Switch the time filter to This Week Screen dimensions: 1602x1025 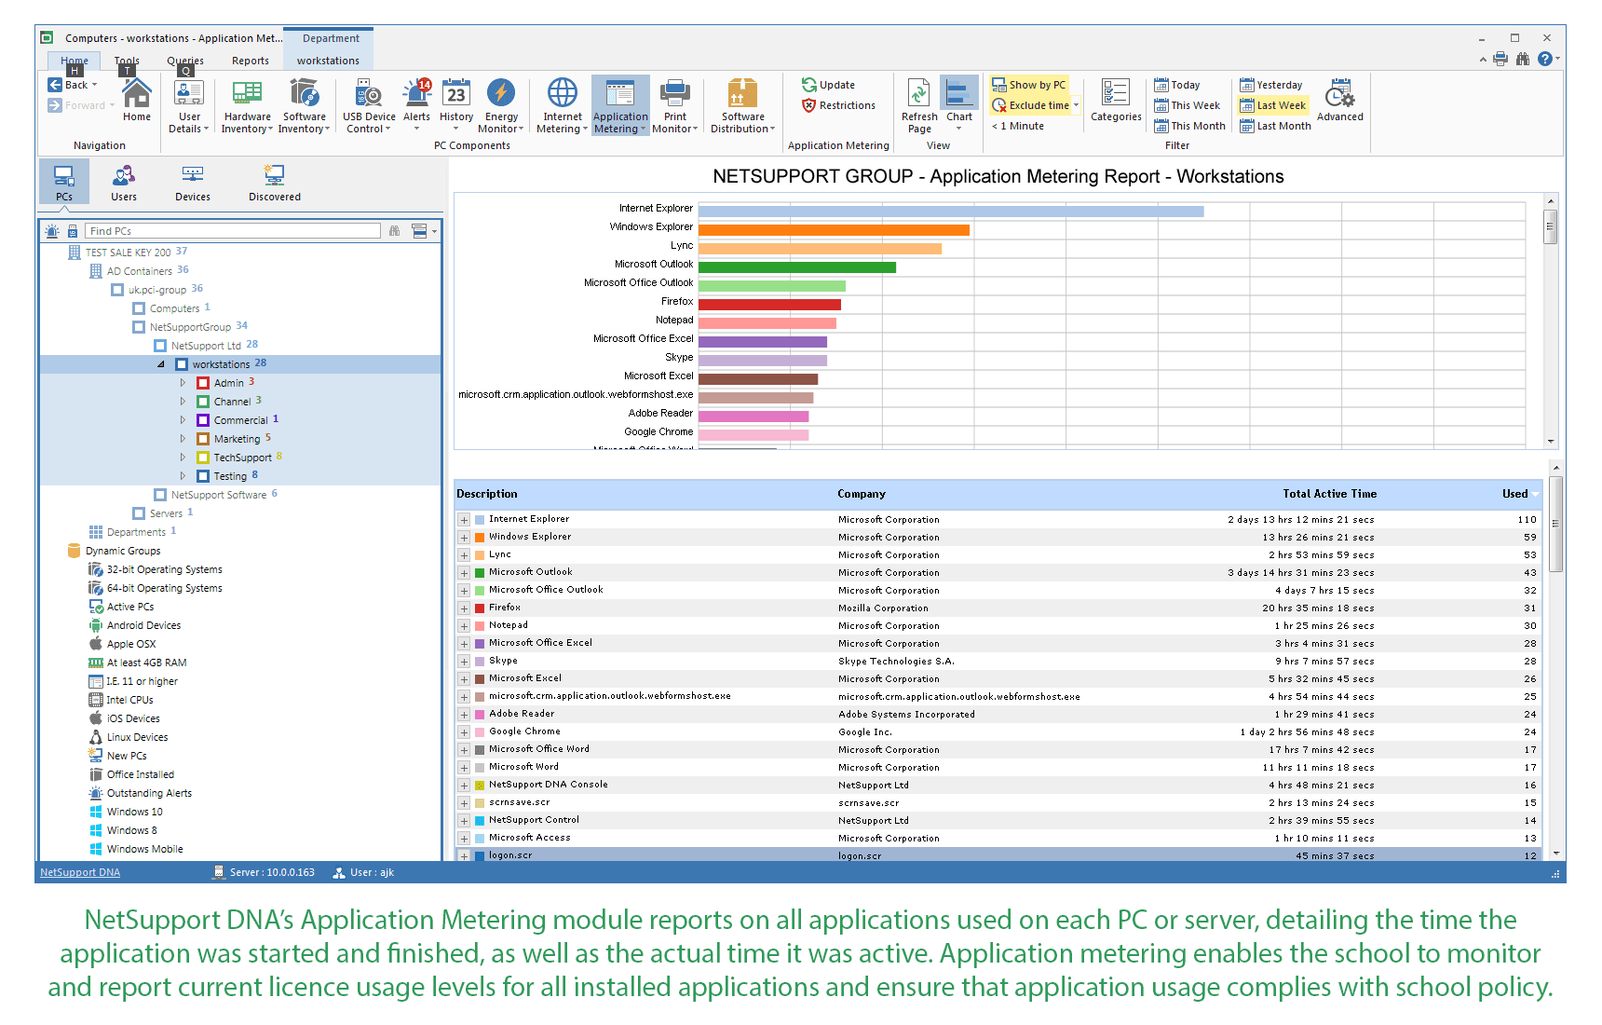coord(1188,104)
